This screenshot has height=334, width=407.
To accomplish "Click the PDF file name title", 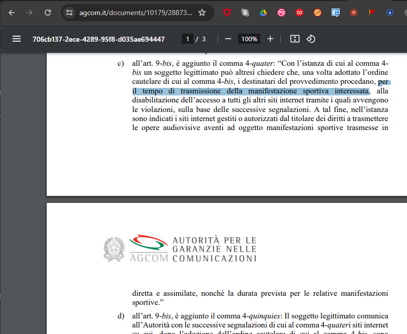I will (98, 39).
